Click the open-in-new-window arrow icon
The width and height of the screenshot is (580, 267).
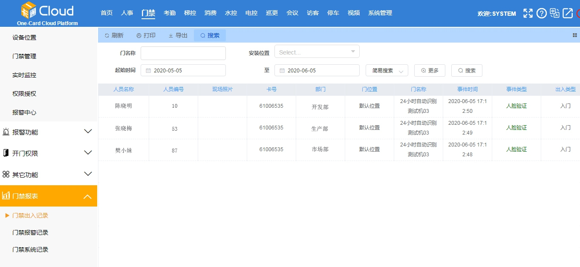click(568, 13)
